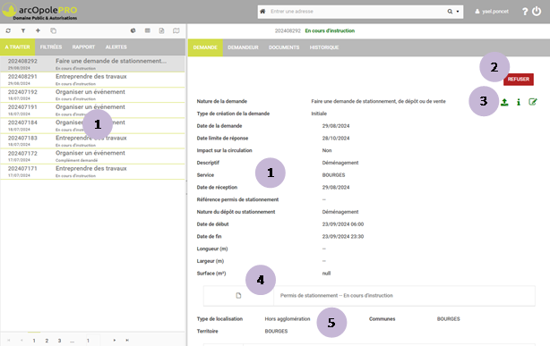The width and height of the screenshot is (550, 346).
Task: Click the power logout icon
Action: pos(537,12)
